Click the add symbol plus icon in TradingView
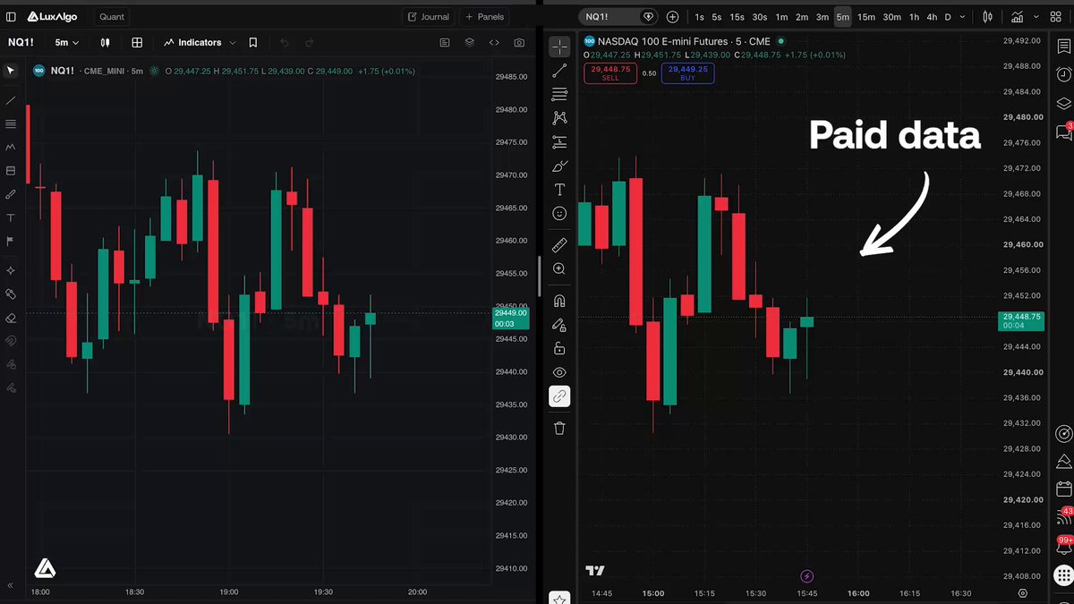1074x604 pixels. 672,17
